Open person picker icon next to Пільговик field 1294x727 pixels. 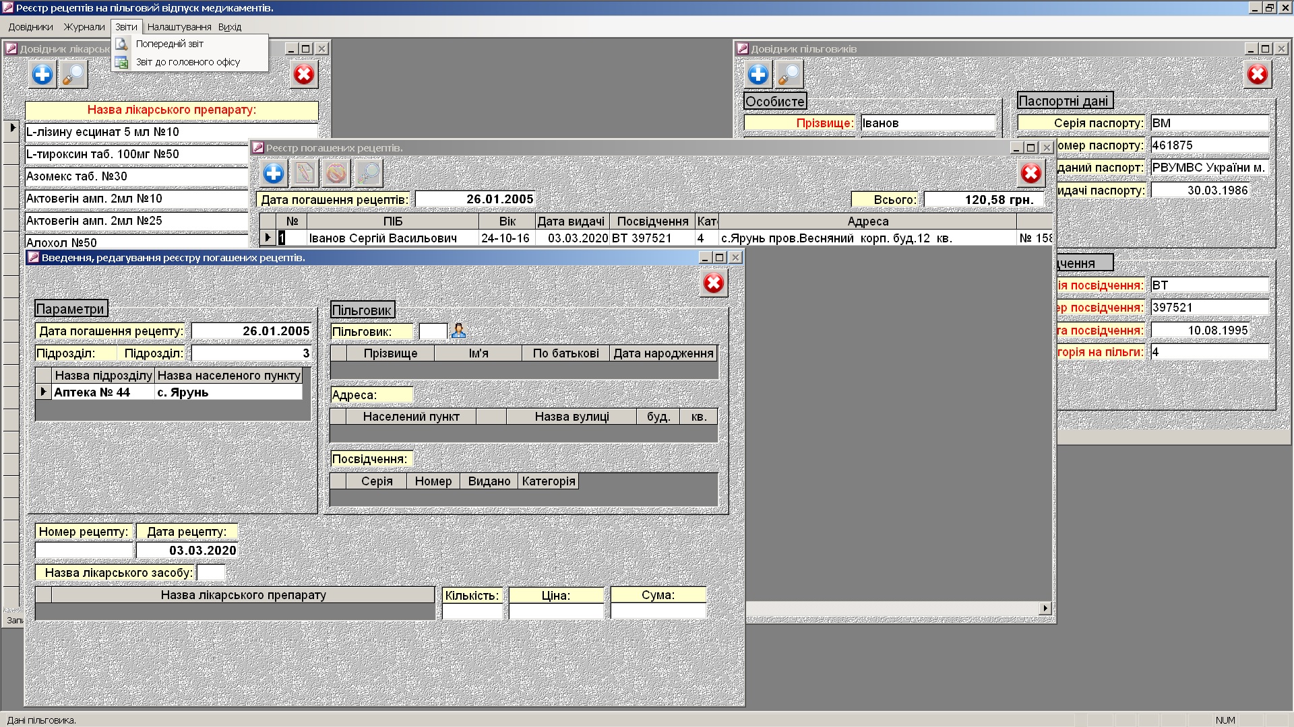[458, 331]
